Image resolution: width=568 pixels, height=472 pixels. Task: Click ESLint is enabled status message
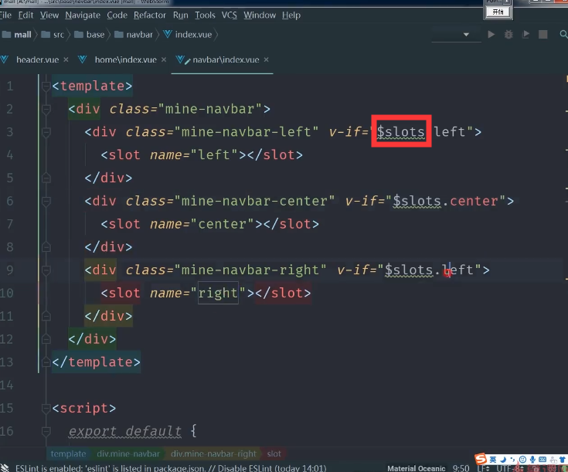[x=171, y=468]
